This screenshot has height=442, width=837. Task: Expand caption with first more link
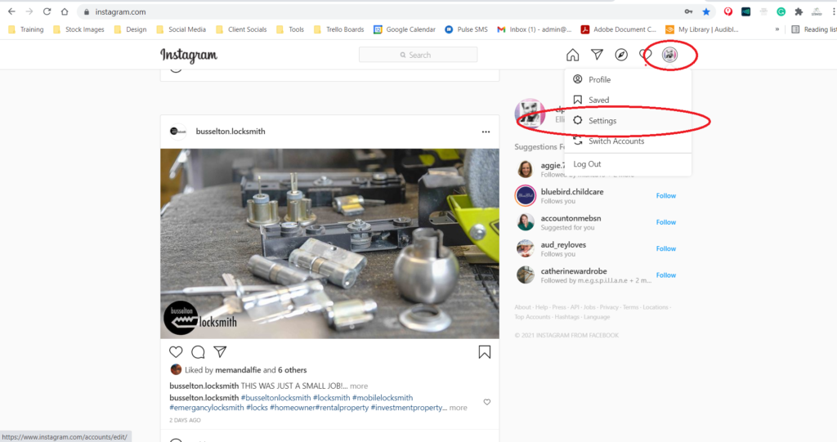359,386
